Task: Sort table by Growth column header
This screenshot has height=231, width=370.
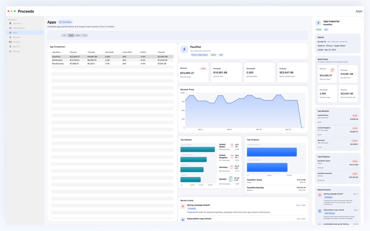Action: 143,52
